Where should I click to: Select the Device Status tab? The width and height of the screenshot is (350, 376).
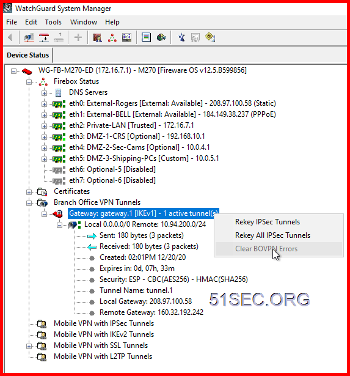point(27,55)
